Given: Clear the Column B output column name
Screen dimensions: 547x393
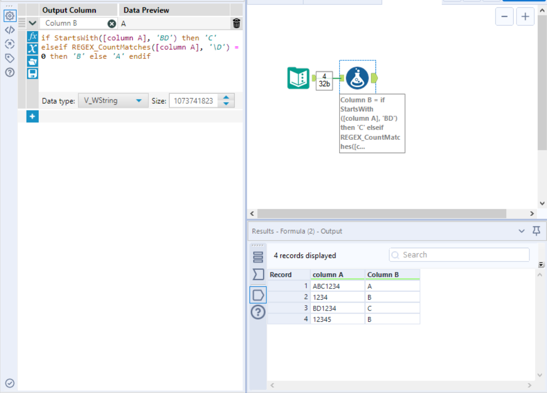Looking at the screenshot, I should tap(112, 23).
